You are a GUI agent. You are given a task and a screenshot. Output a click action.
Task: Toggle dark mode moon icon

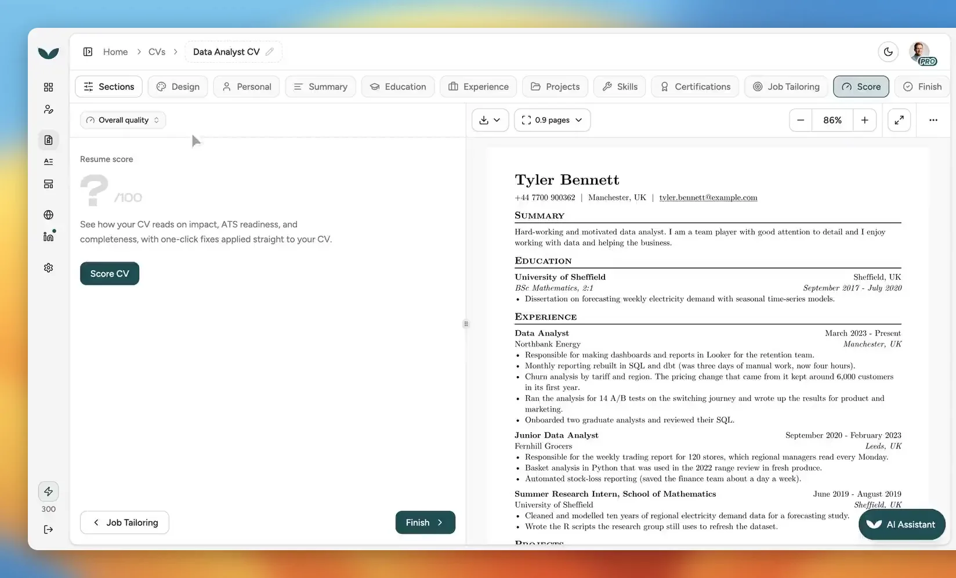(888, 52)
